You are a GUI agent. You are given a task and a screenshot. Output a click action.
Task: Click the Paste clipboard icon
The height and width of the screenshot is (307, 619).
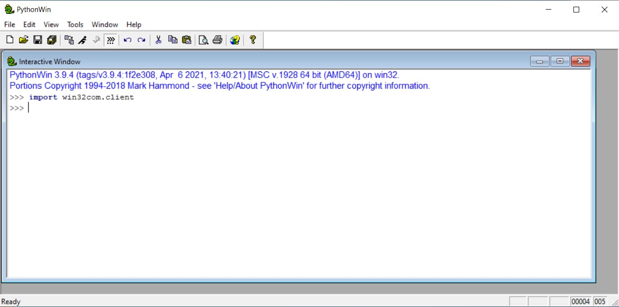tap(187, 40)
